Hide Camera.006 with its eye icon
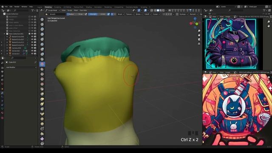This screenshot has height=153, width=272. (32, 48)
